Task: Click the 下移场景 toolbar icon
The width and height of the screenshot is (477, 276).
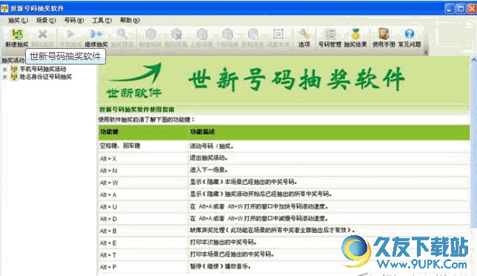Action: pyautogui.click(x=227, y=34)
